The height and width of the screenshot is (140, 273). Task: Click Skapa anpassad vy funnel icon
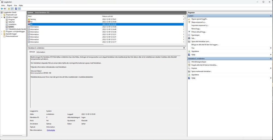coord(189,22)
